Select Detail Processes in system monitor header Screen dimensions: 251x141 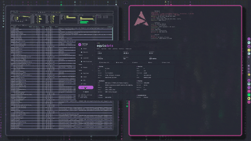(25, 12)
